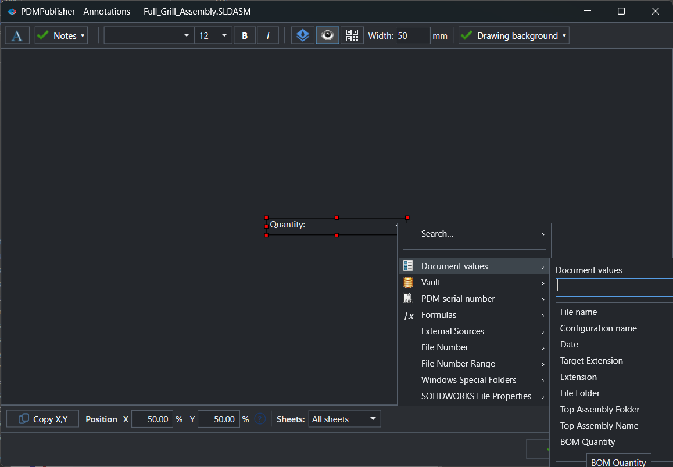Click the QR code icon
673x467 pixels.
point(352,35)
